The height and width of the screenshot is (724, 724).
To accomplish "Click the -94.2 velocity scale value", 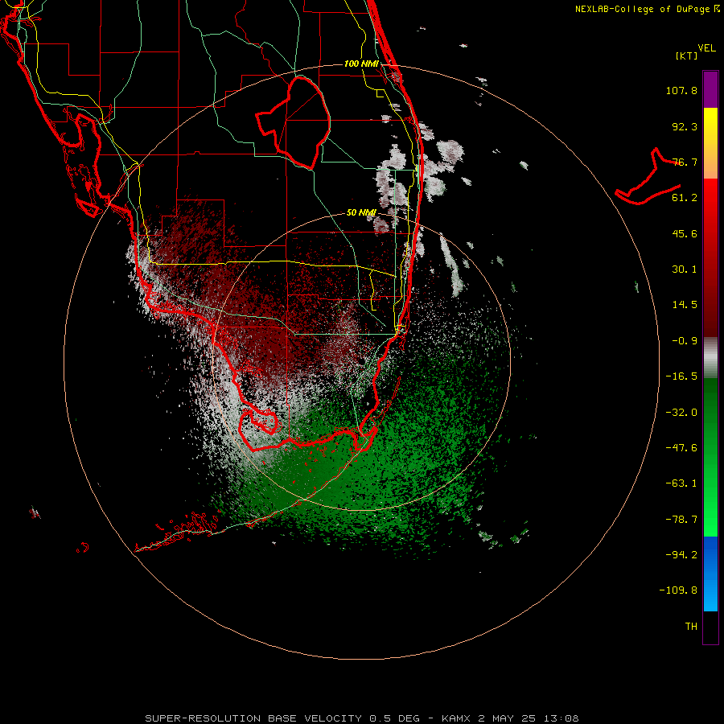I will (681, 555).
